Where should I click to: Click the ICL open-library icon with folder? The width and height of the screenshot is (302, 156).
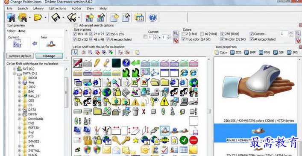(90, 18)
